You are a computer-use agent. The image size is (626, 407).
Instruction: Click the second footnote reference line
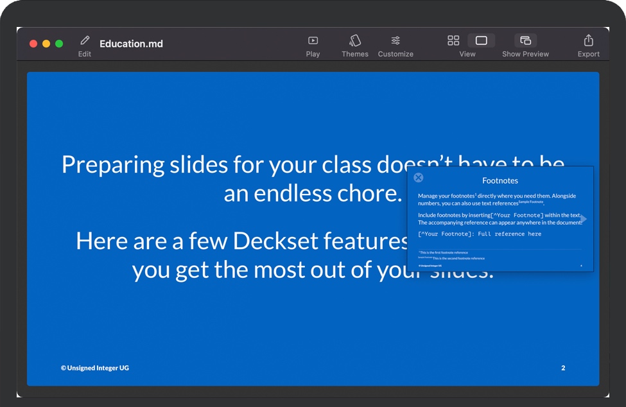pyautogui.click(x=458, y=258)
